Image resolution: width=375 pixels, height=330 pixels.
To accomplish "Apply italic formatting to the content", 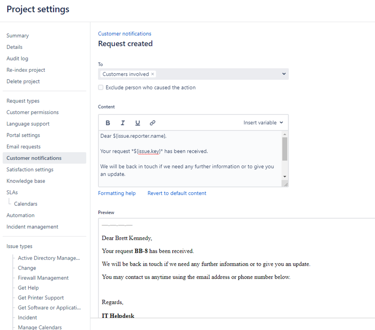I will [123, 122].
